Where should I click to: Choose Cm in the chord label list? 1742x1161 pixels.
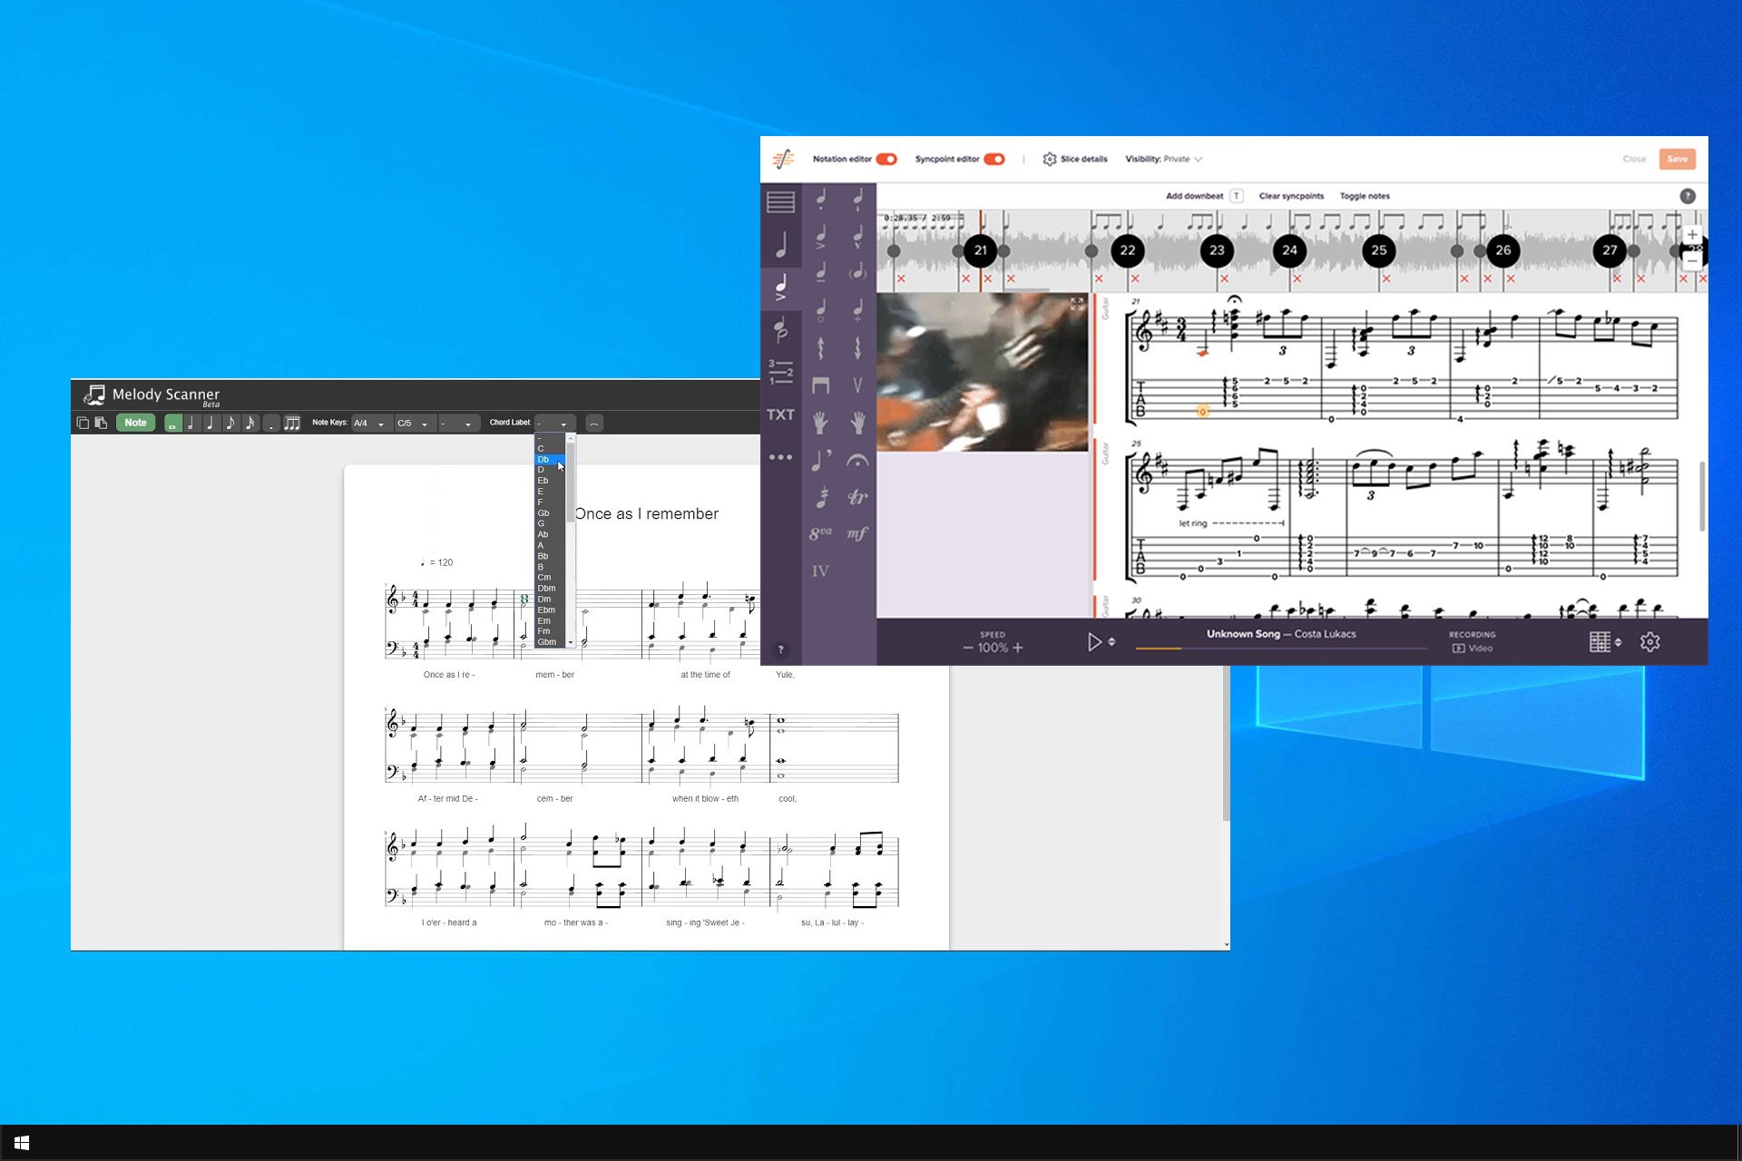pos(550,578)
